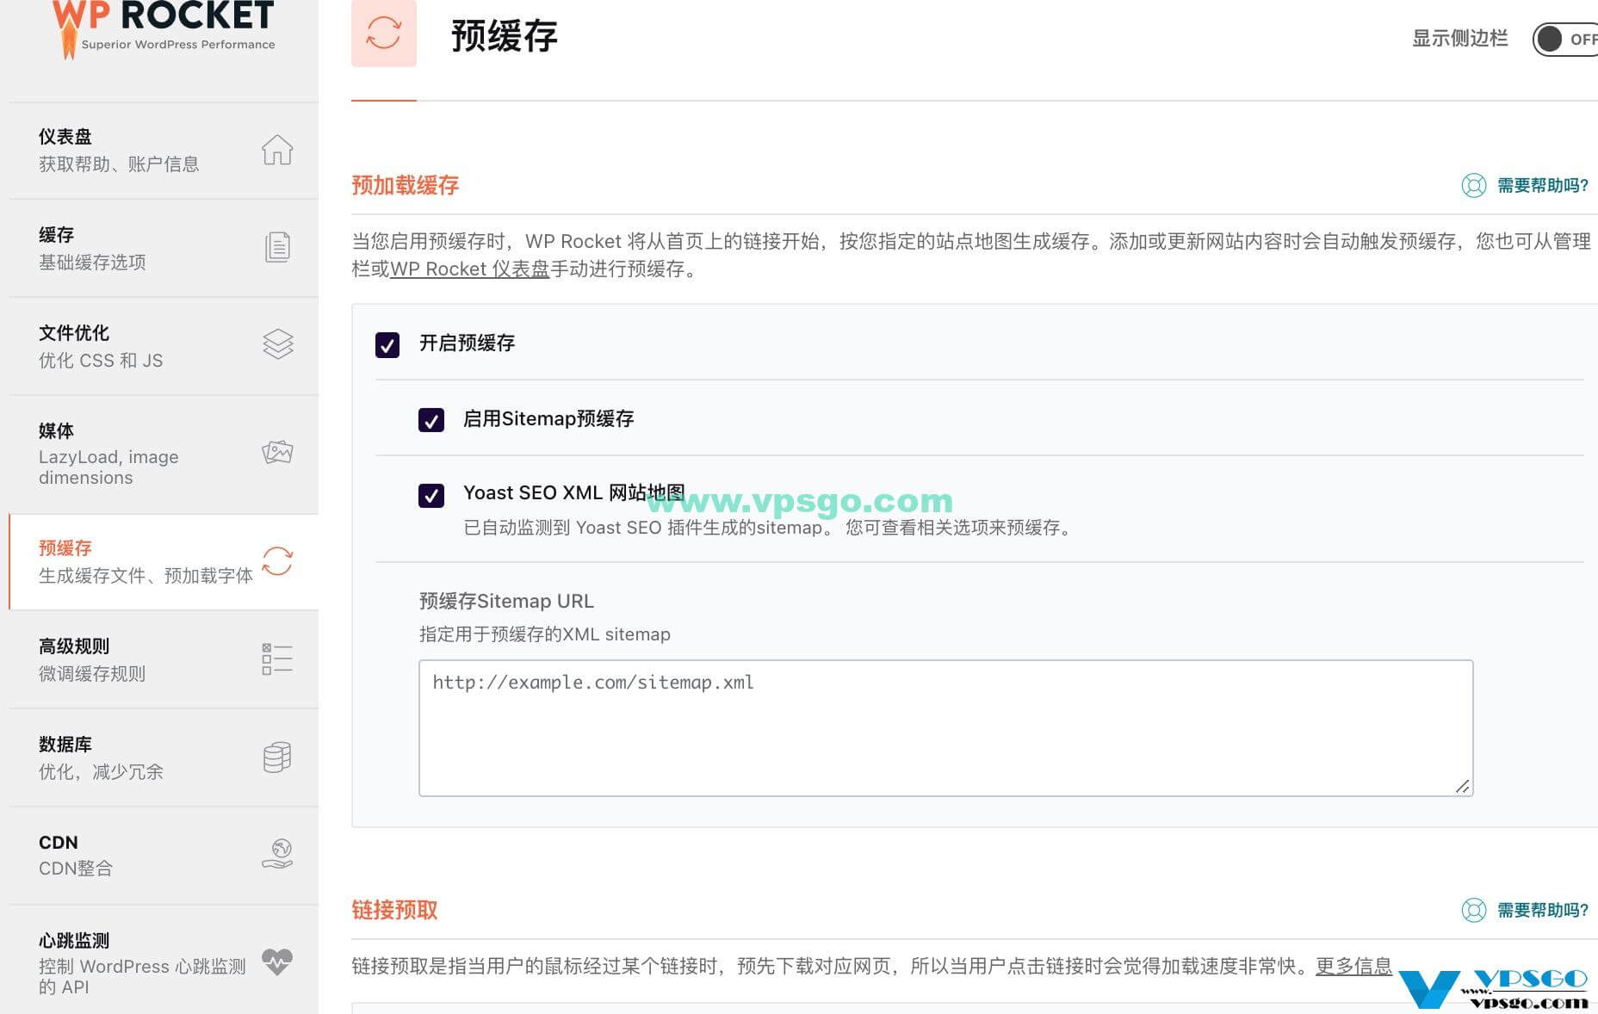
Task: Click the 指定用于预缓存的XML sitemap description
Action: 545,634
